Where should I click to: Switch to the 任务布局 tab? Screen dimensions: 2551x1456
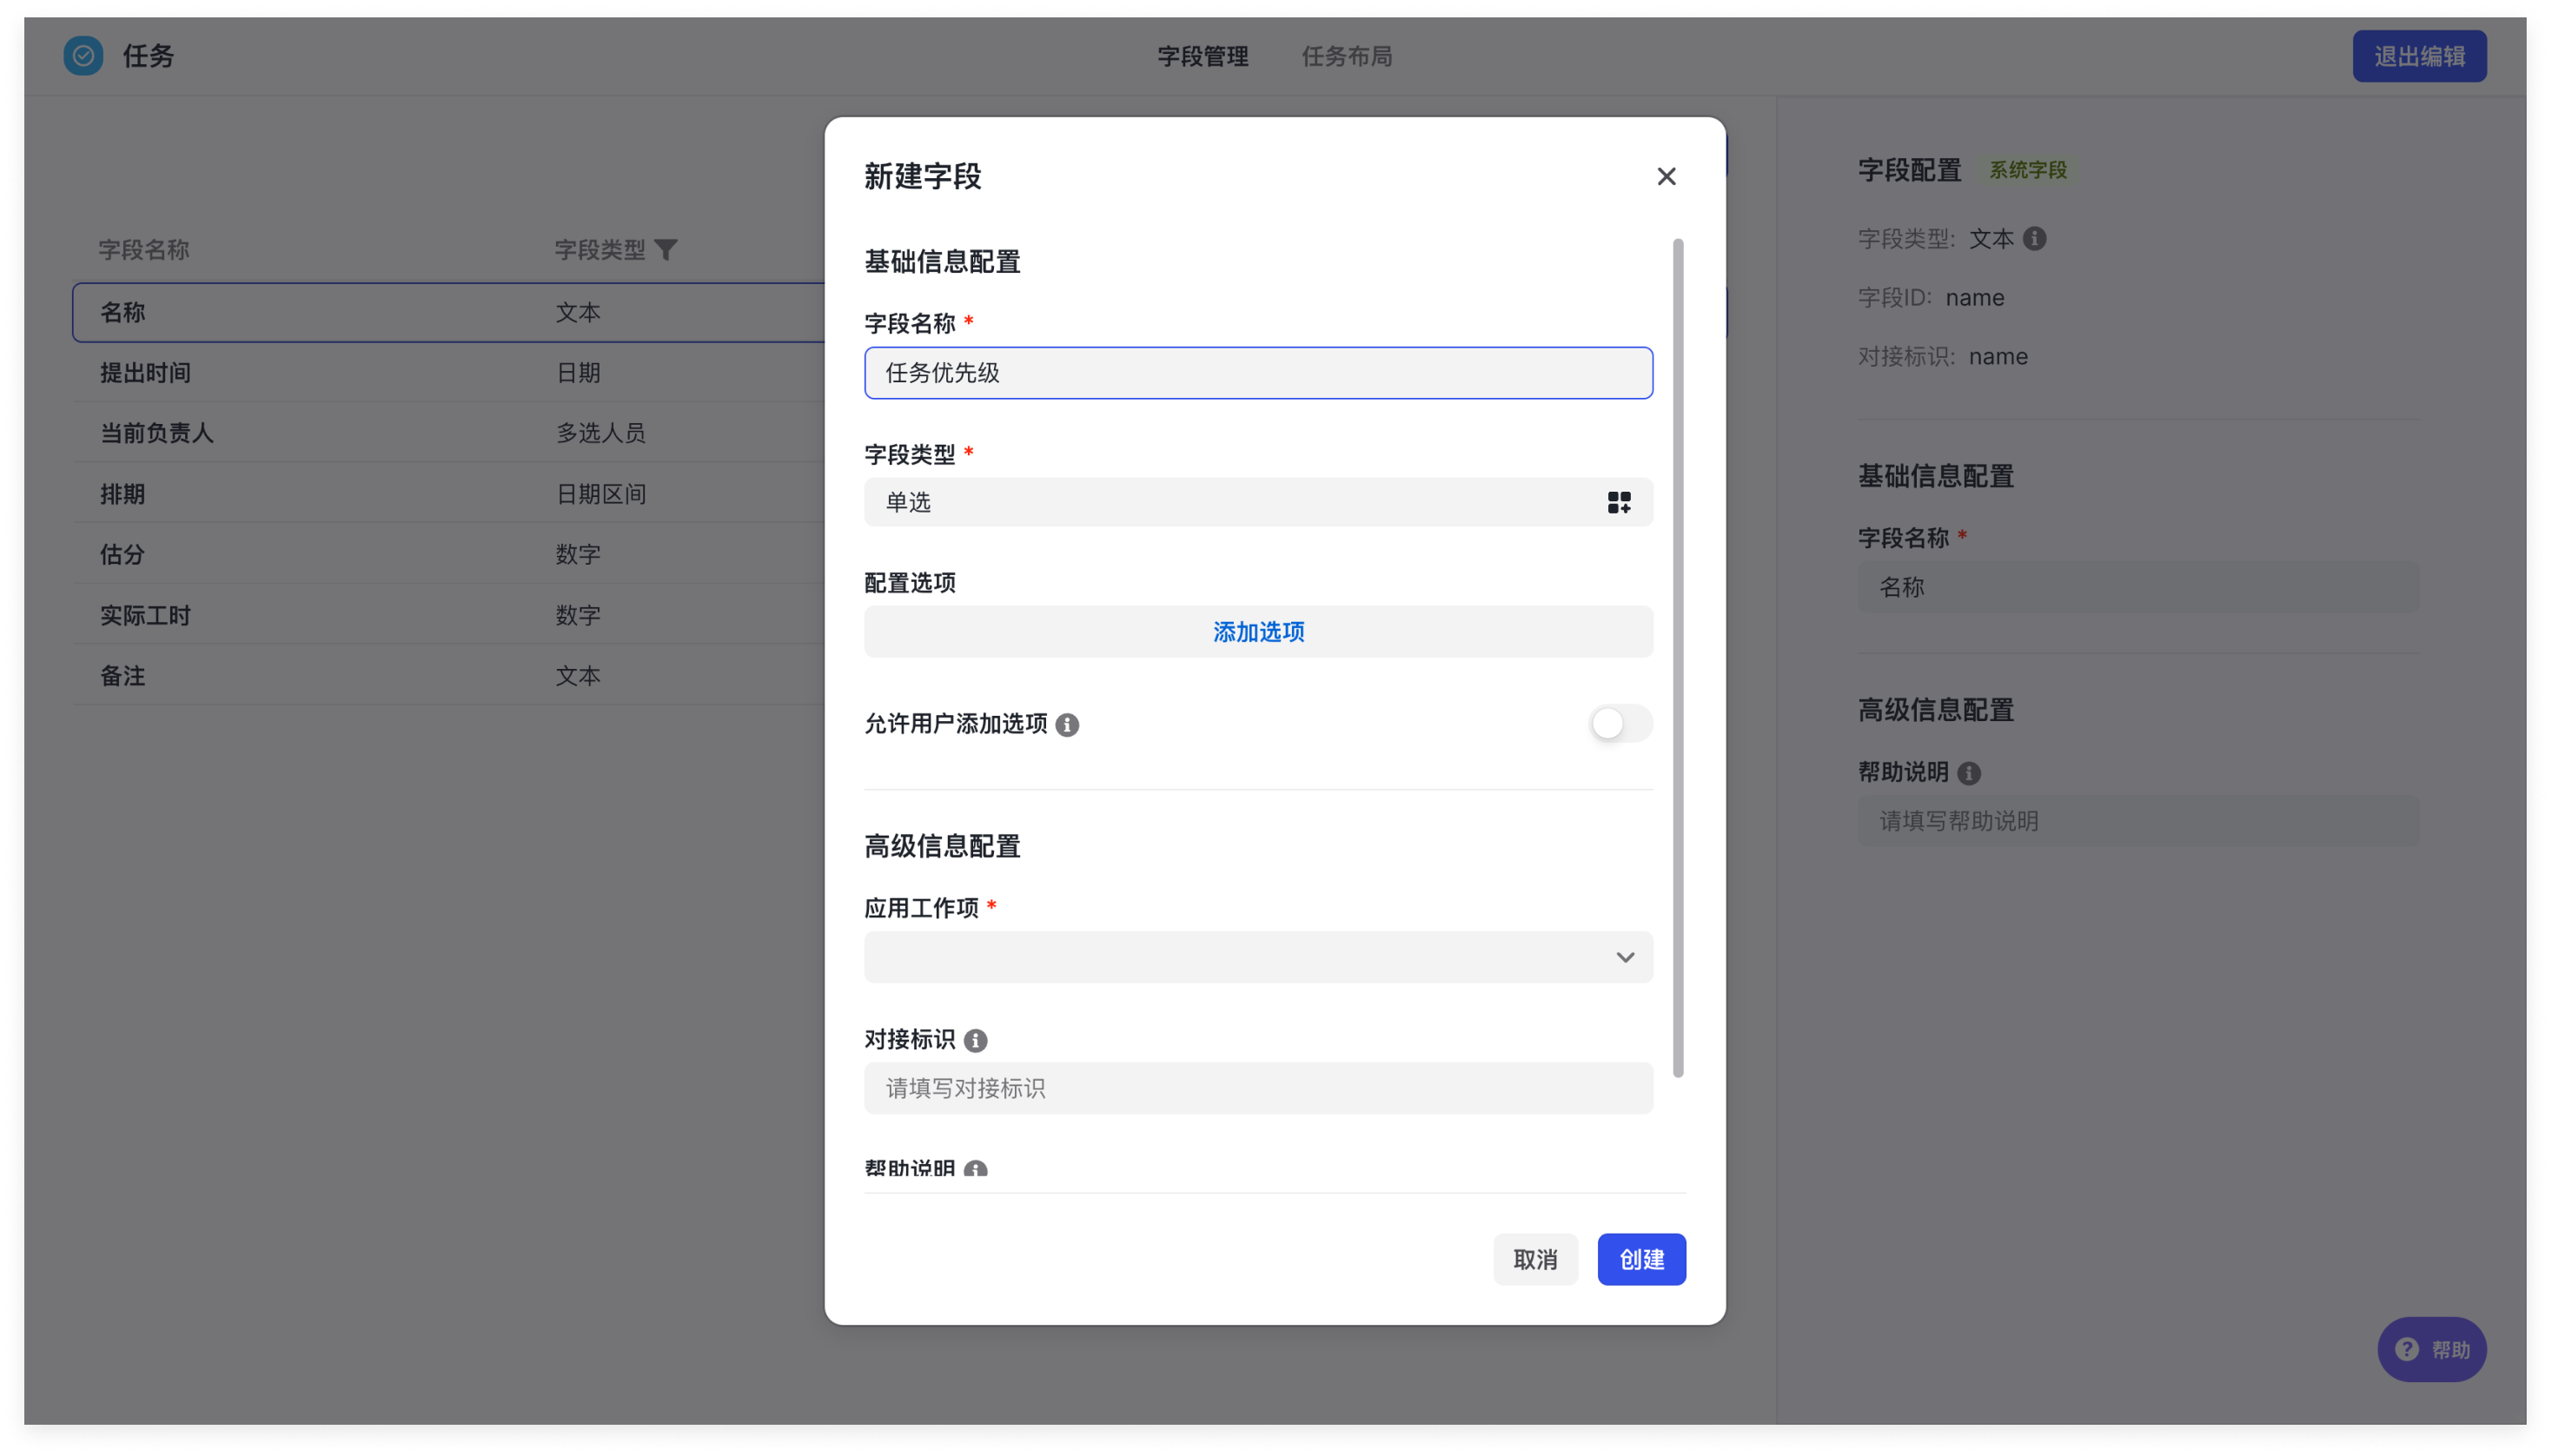1346,56
